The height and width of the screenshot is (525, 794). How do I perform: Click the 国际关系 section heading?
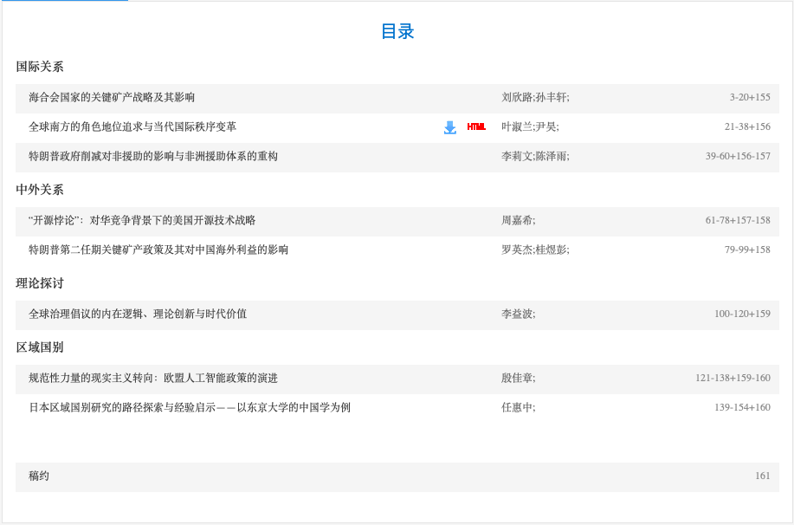click(40, 67)
